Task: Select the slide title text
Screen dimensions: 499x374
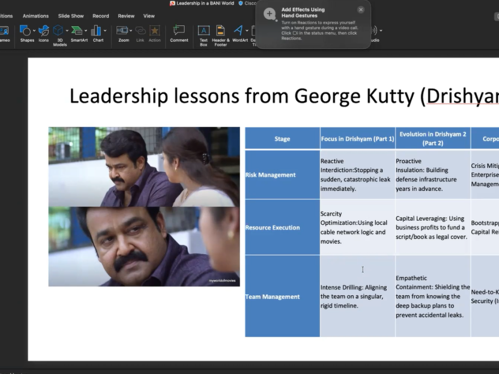Action: point(284,96)
